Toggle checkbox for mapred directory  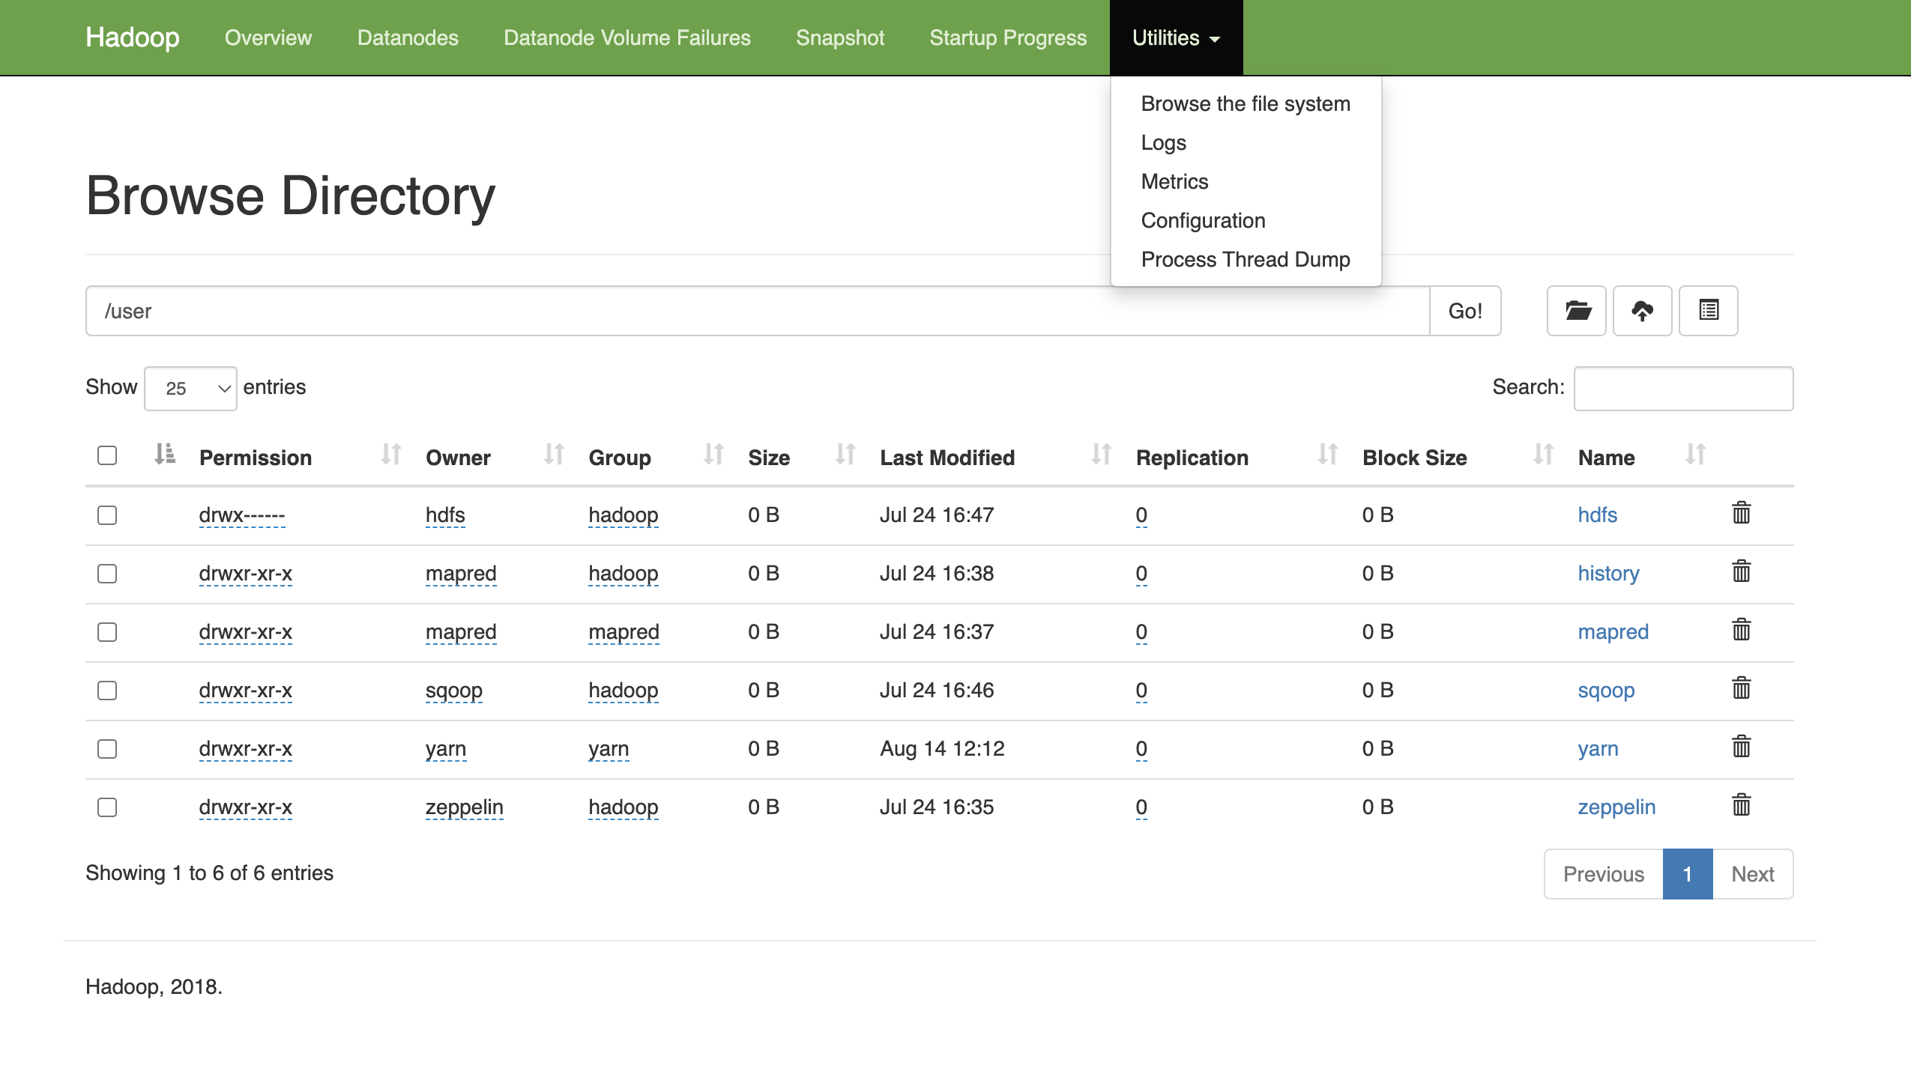(x=108, y=631)
